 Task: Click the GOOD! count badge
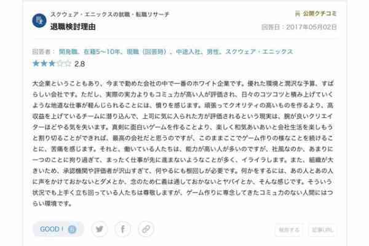[x=72, y=229]
